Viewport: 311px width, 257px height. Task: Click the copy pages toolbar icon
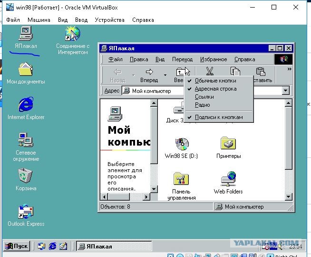point(235,72)
